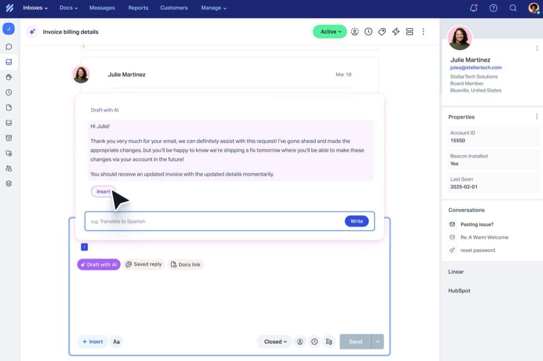Screen dimensions: 543x361
Task: Go to the Messages tab
Action: (102, 8)
